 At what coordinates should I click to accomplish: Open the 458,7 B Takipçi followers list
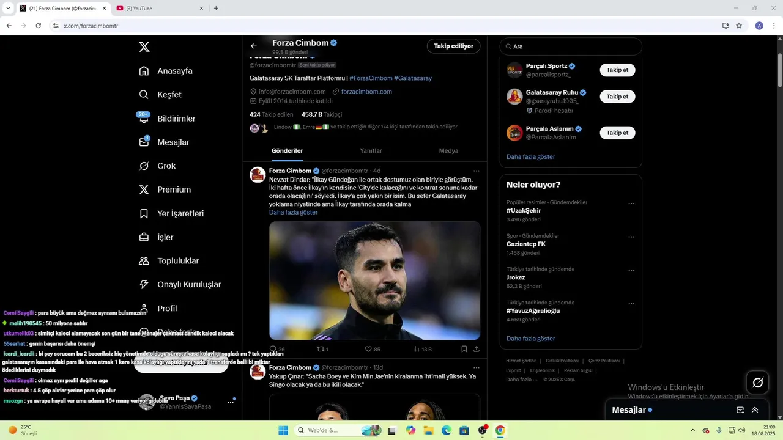tap(322, 114)
